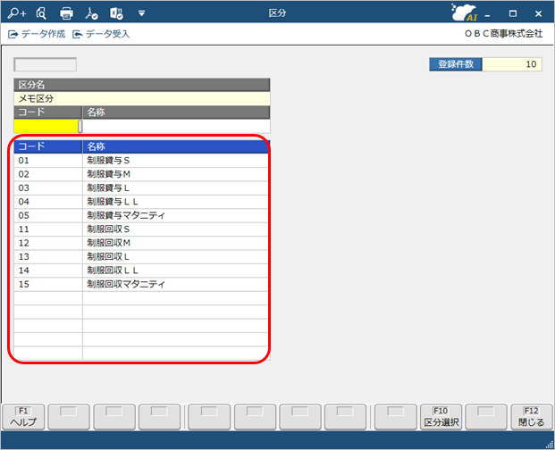Click the 登録件数 value 10
Screen dimensions: 555x450
pyautogui.click(x=512, y=64)
